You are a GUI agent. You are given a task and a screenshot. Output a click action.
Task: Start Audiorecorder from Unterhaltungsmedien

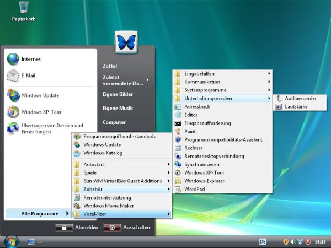(301, 98)
